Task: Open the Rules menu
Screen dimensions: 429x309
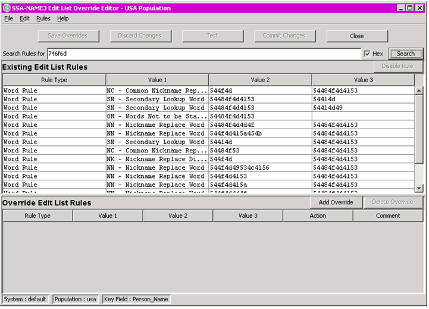Action: tap(43, 18)
